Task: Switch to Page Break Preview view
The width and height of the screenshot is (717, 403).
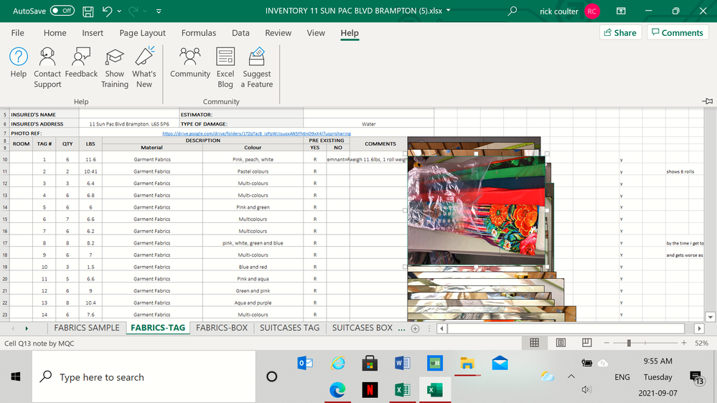Action: (x=586, y=343)
